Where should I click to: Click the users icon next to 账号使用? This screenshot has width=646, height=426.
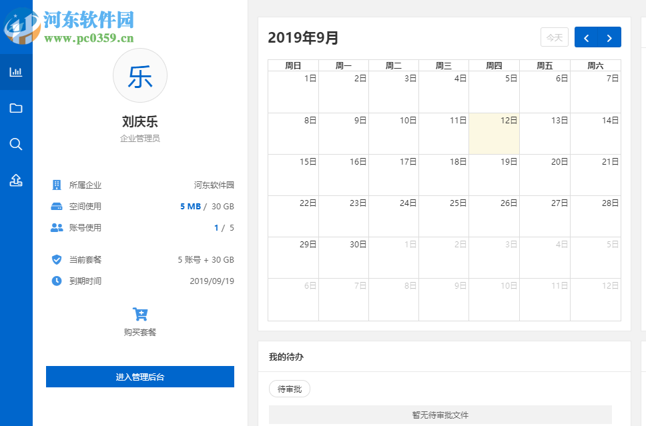coord(57,227)
